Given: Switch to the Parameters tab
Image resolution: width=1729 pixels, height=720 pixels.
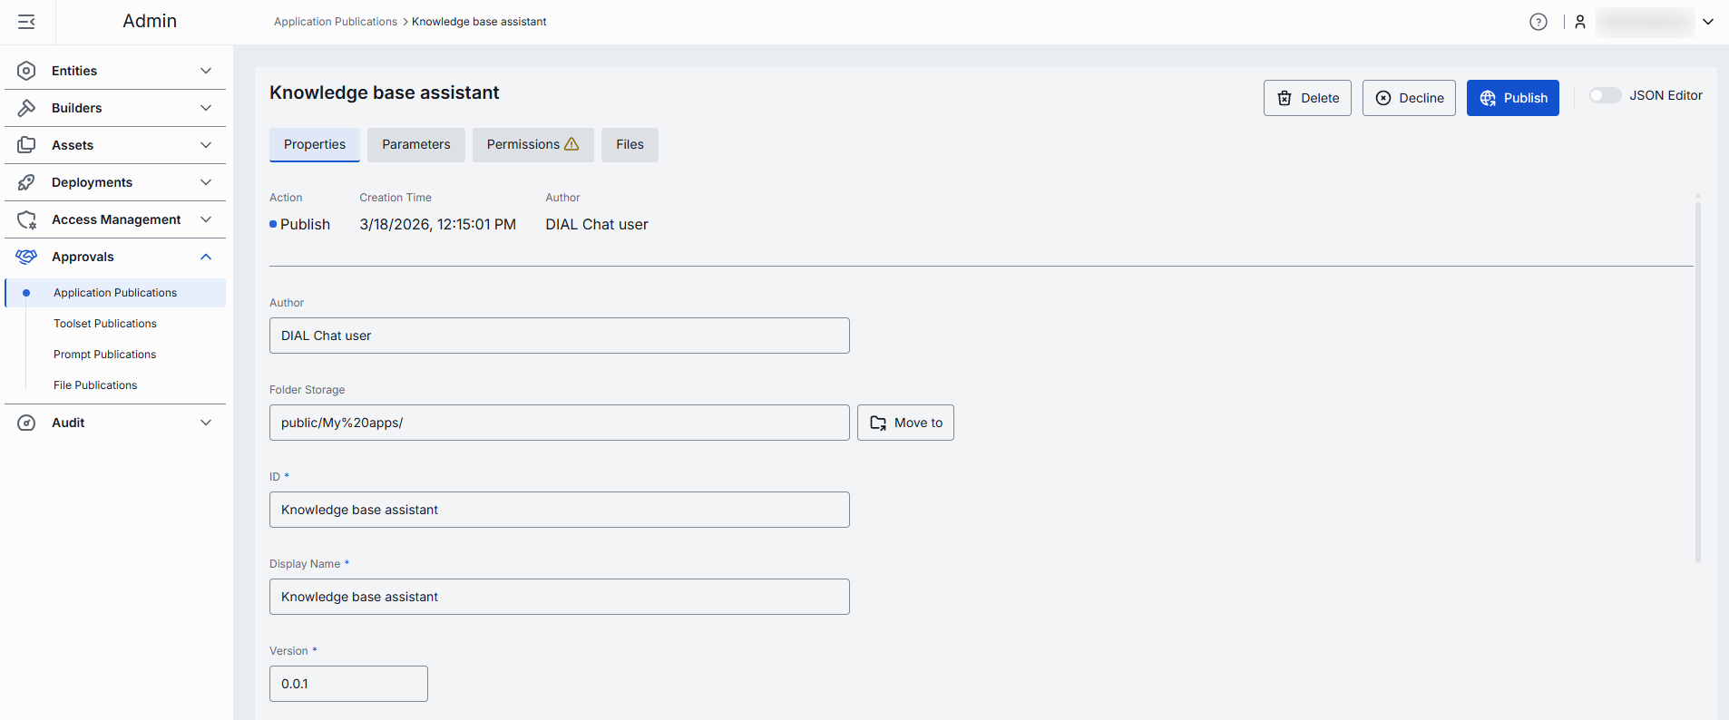Looking at the screenshot, I should pos(415,145).
